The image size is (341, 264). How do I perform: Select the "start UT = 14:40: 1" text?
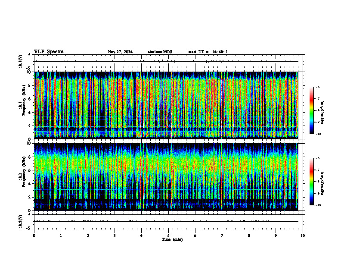208,52
